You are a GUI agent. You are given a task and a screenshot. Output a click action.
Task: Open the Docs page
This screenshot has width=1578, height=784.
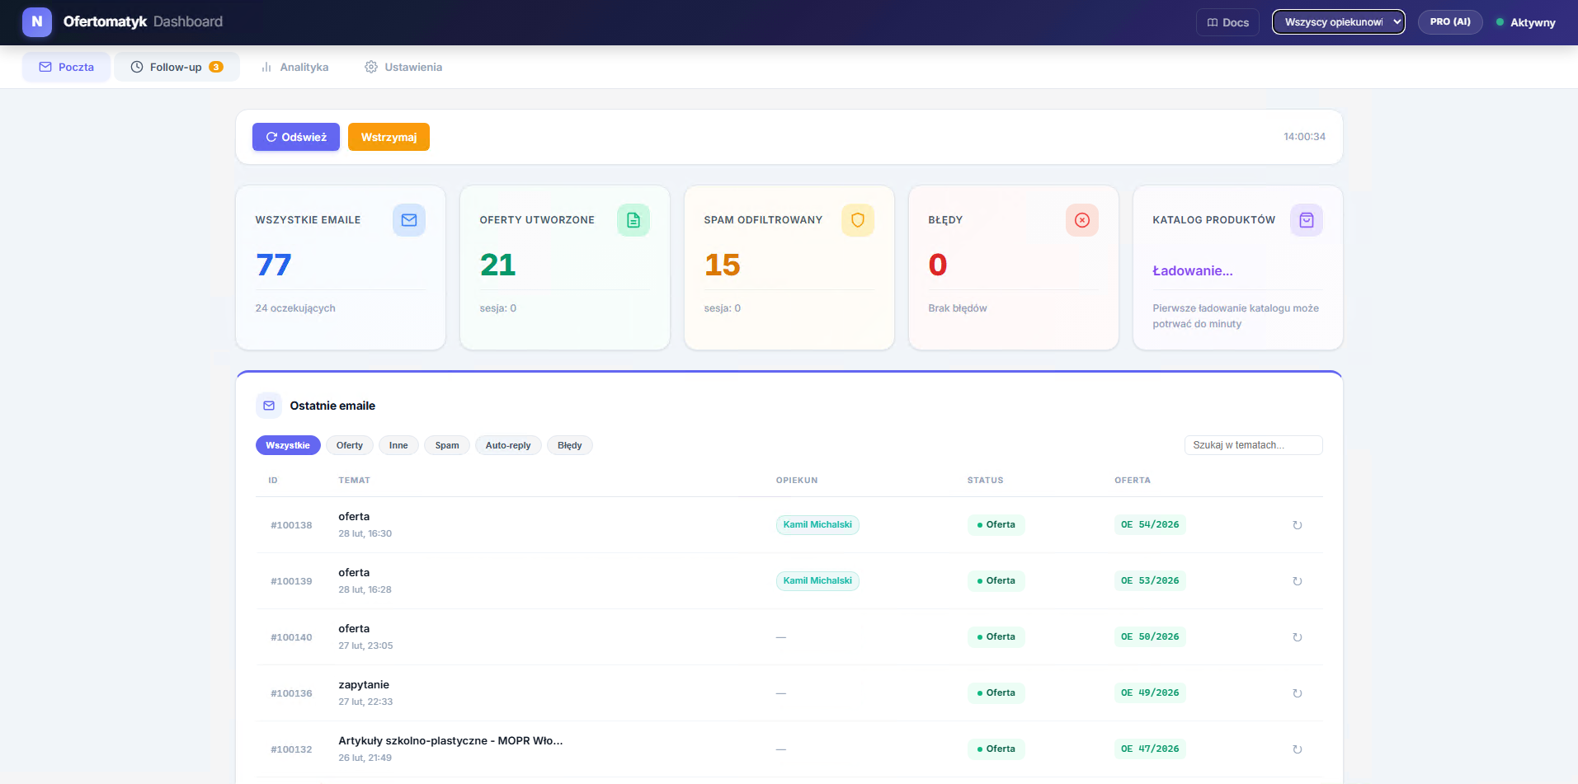1227,22
